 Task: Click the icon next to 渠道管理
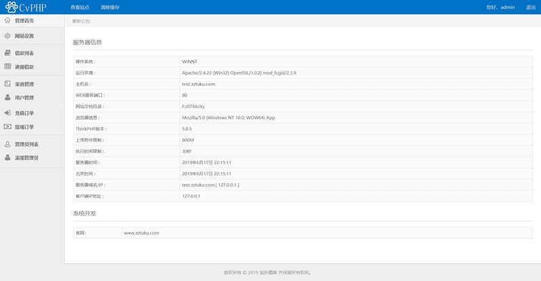[x=7, y=84]
